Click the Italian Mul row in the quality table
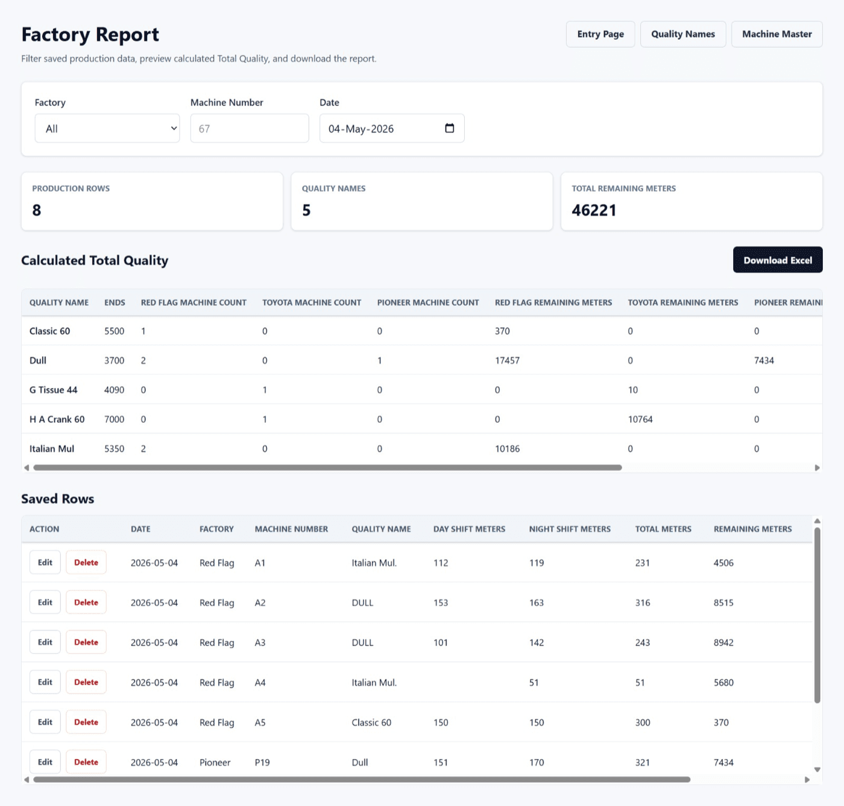Viewport: 844px width, 806px height. point(422,449)
